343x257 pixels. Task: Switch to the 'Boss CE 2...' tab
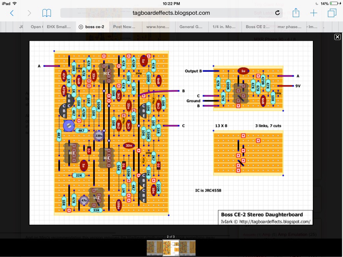pos(257,27)
